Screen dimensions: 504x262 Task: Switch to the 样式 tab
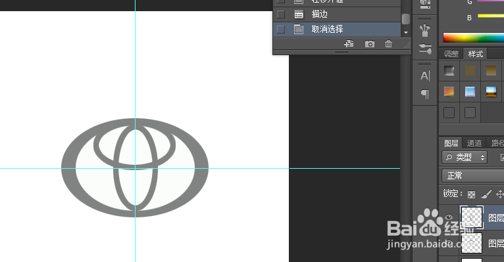(x=476, y=54)
